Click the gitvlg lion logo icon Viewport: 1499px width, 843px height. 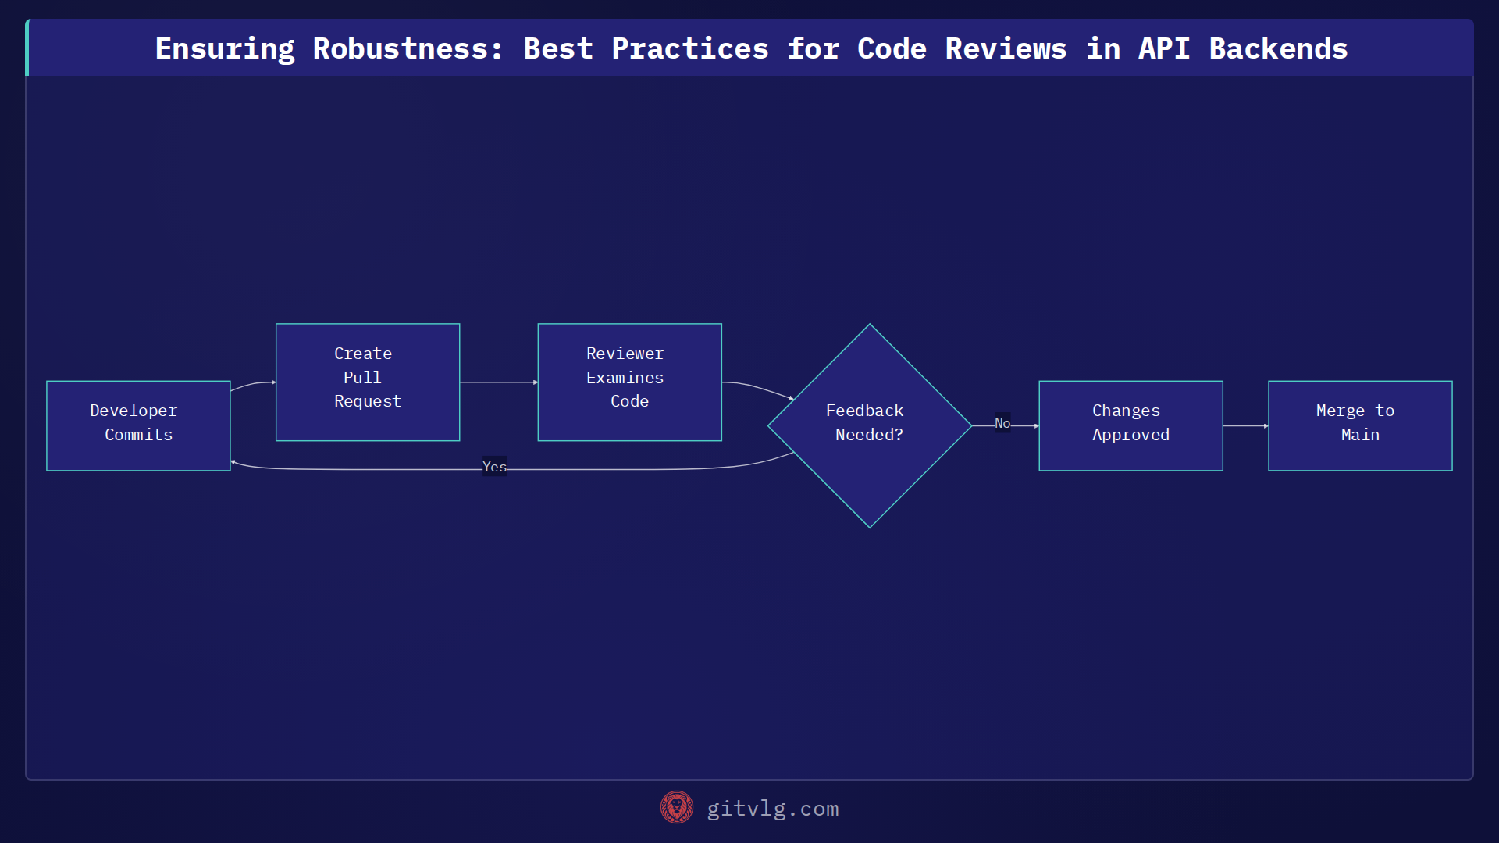676,808
